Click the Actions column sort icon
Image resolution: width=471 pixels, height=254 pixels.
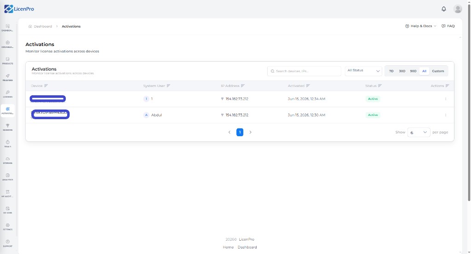pyautogui.click(x=447, y=86)
